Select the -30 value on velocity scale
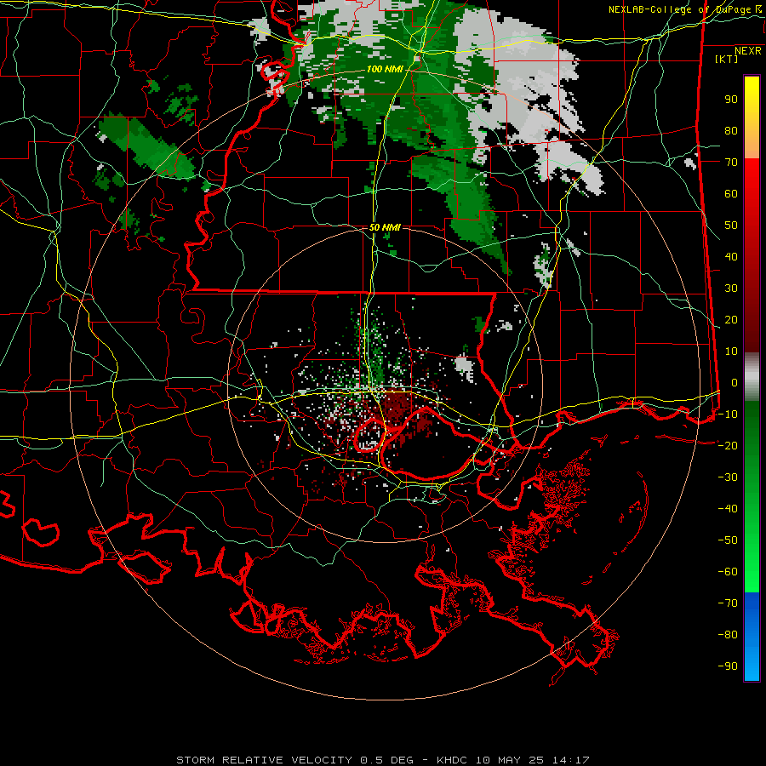This screenshot has width=766, height=766. (728, 477)
